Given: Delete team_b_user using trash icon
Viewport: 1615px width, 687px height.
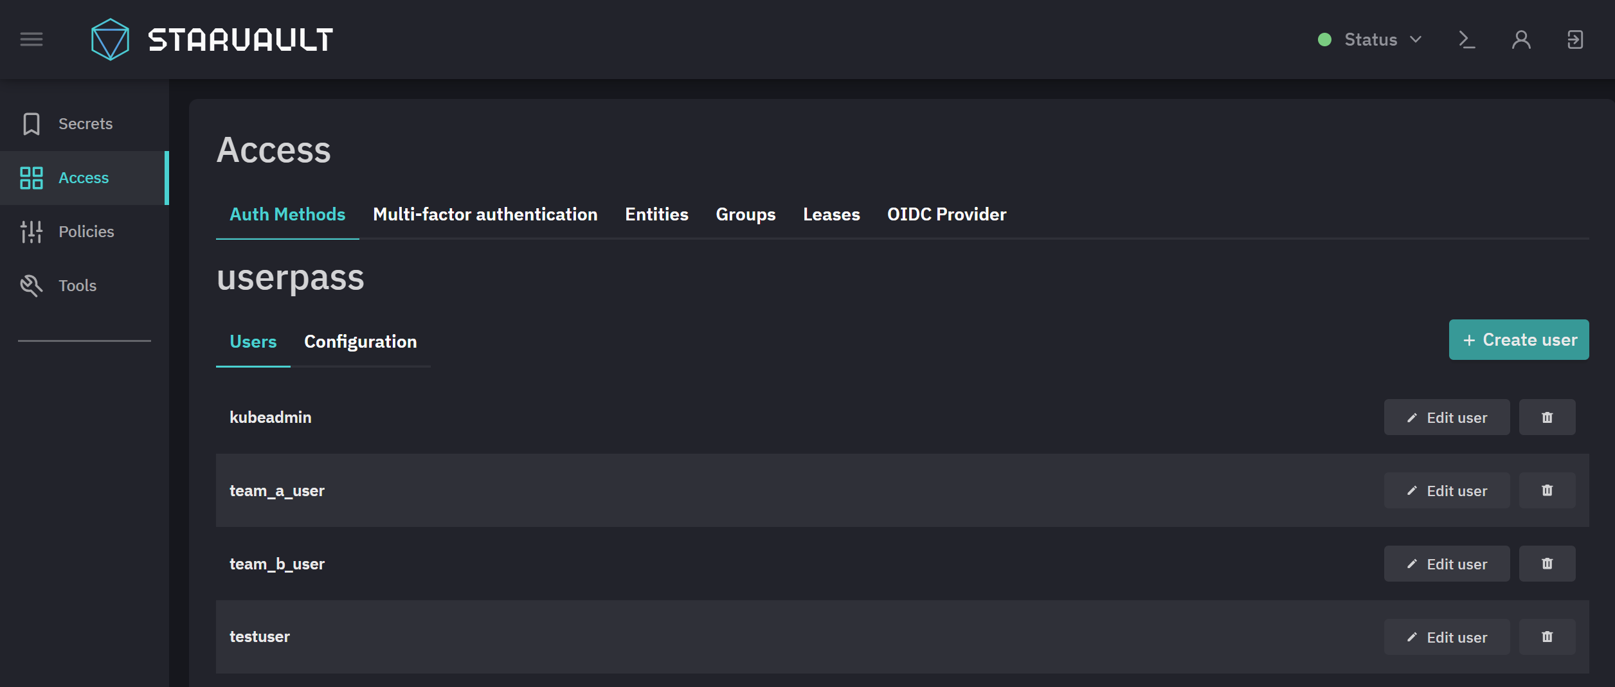Looking at the screenshot, I should pyautogui.click(x=1547, y=564).
